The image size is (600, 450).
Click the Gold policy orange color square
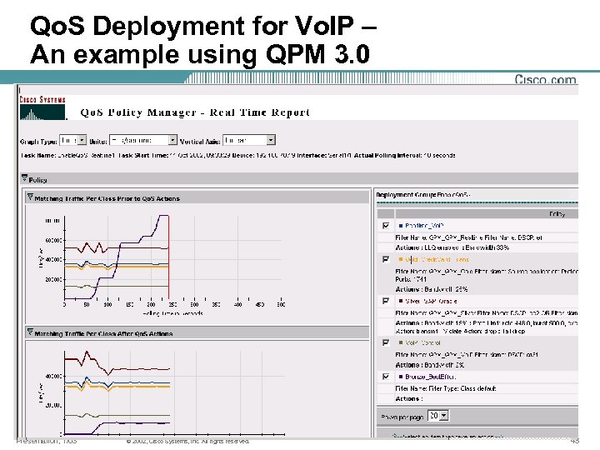(x=401, y=259)
